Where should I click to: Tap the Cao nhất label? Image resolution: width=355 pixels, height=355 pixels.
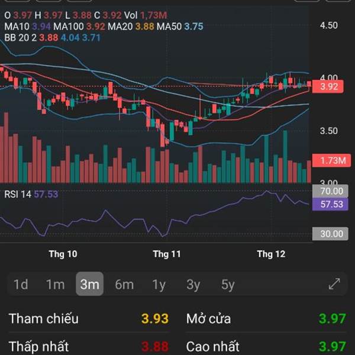pyautogui.click(x=212, y=346)
